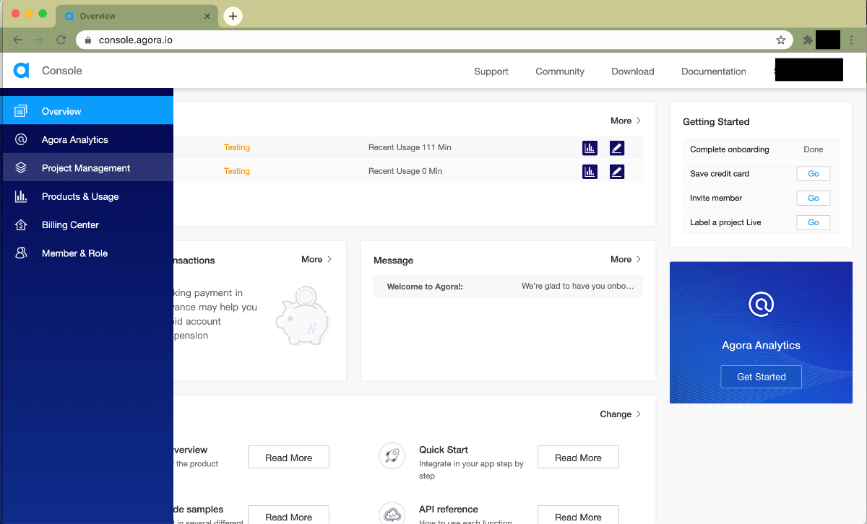Expand More in the Message card
Image resolution: width=867 pixels, height=524 pixels.
click(626, 259)
